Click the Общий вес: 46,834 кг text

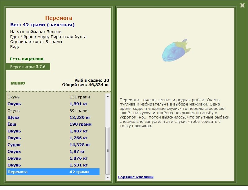click(86, 85)
